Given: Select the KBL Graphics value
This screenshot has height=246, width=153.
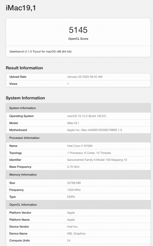Looking at the screenshot, I should point(76,234).
